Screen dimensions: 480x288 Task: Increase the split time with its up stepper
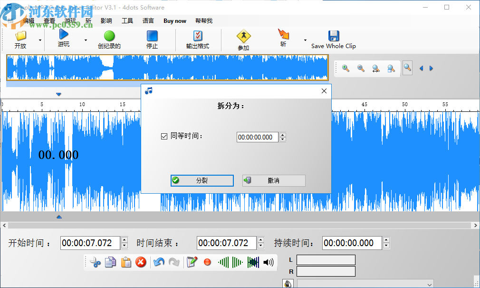click(283, 135)
